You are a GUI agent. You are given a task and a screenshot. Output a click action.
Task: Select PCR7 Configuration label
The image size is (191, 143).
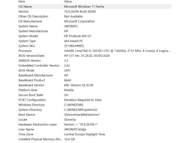pos(32,100)
